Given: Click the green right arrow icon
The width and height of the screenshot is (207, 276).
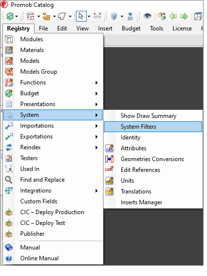Looking at the screenshot, I should 184,16.
